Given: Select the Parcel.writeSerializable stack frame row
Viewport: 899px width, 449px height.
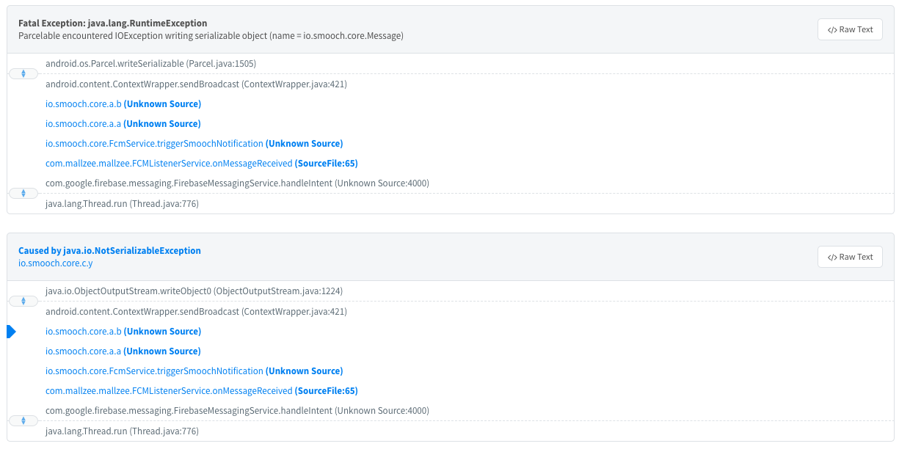Looking at the screenshot, I should (151, 64).
